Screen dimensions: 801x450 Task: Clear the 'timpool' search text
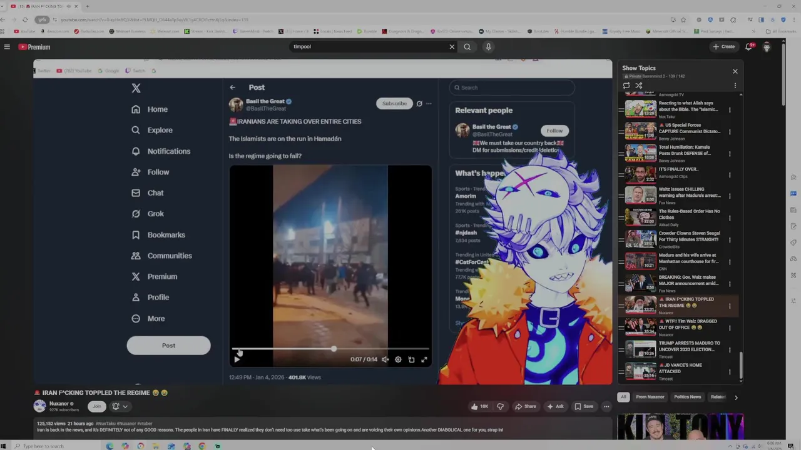coord(452,47)
